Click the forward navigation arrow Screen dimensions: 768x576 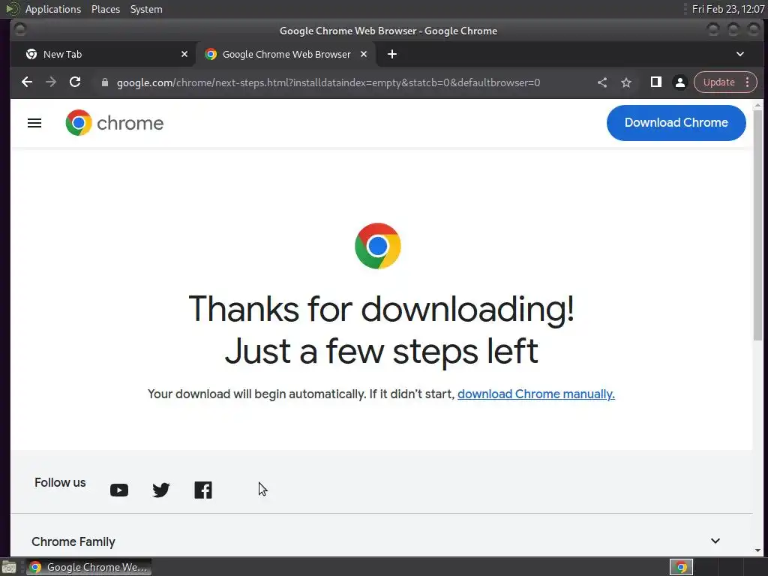[51, 82]
